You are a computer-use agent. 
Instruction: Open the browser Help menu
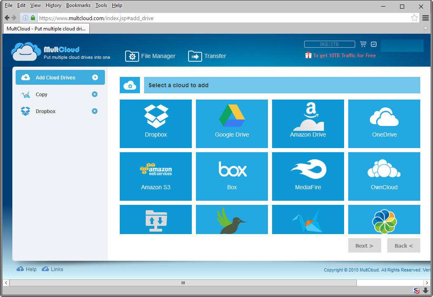pos(117,5)
